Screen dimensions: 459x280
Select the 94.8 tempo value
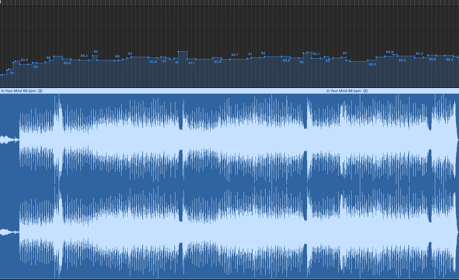pos(286,61)
